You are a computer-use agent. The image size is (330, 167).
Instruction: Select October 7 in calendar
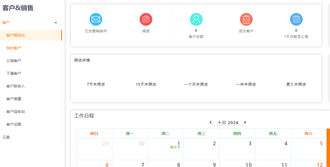pos(130,164)
